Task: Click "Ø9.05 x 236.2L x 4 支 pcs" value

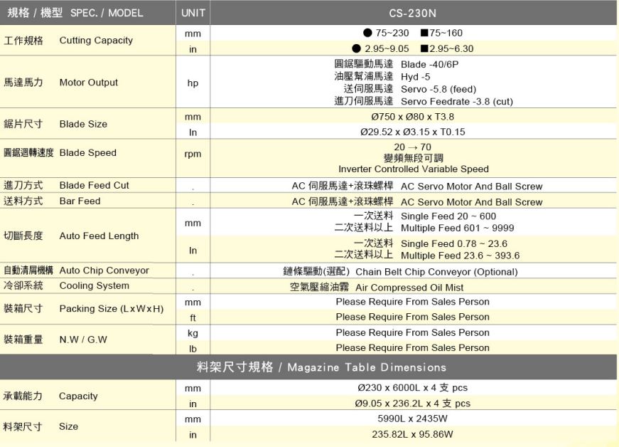Action: coord(412,404)
